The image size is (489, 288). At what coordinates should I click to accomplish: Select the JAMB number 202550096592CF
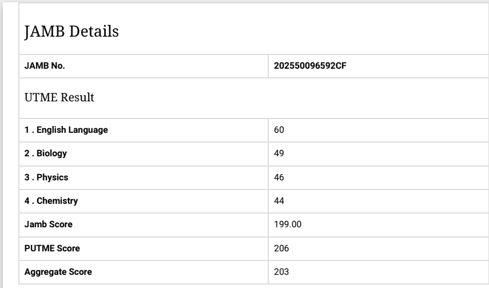pos(311,66)
